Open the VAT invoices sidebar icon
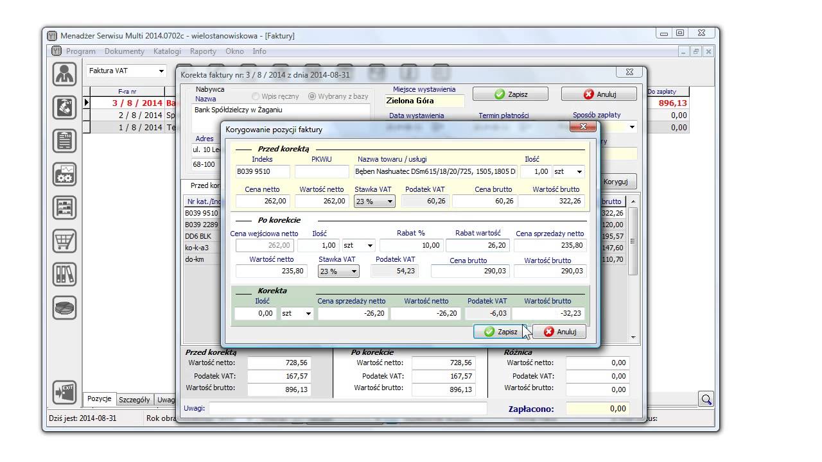 [65, 107]
